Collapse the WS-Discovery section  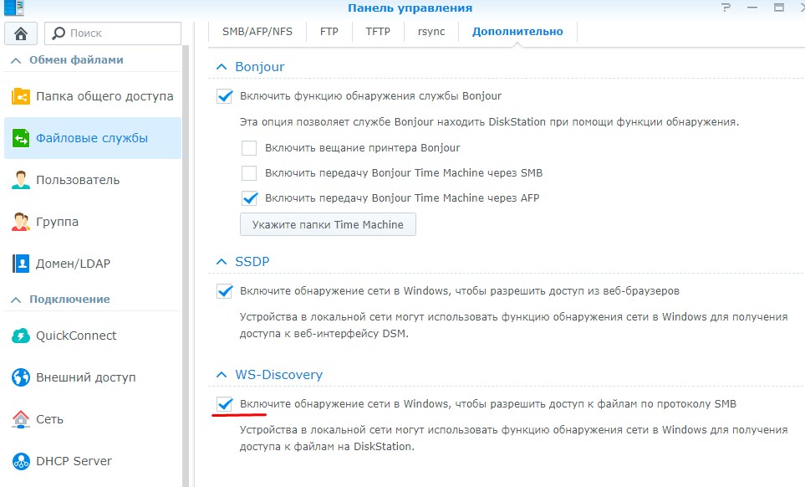(x=222, y=375)
